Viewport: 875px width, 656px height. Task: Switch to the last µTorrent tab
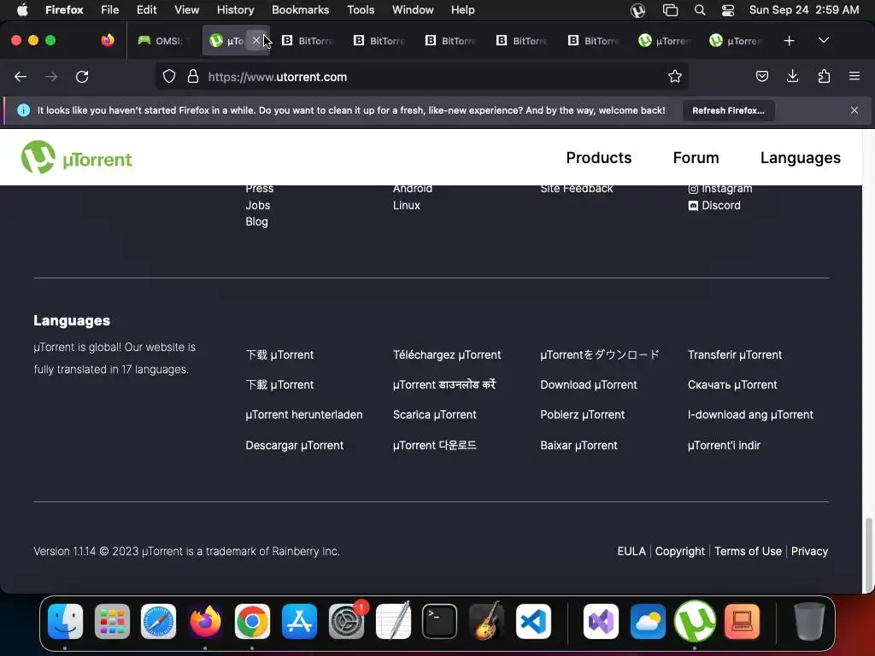737,41
